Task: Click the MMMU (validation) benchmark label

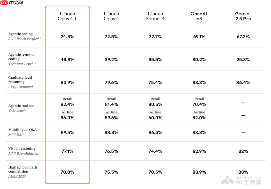Action: (24, 153)
